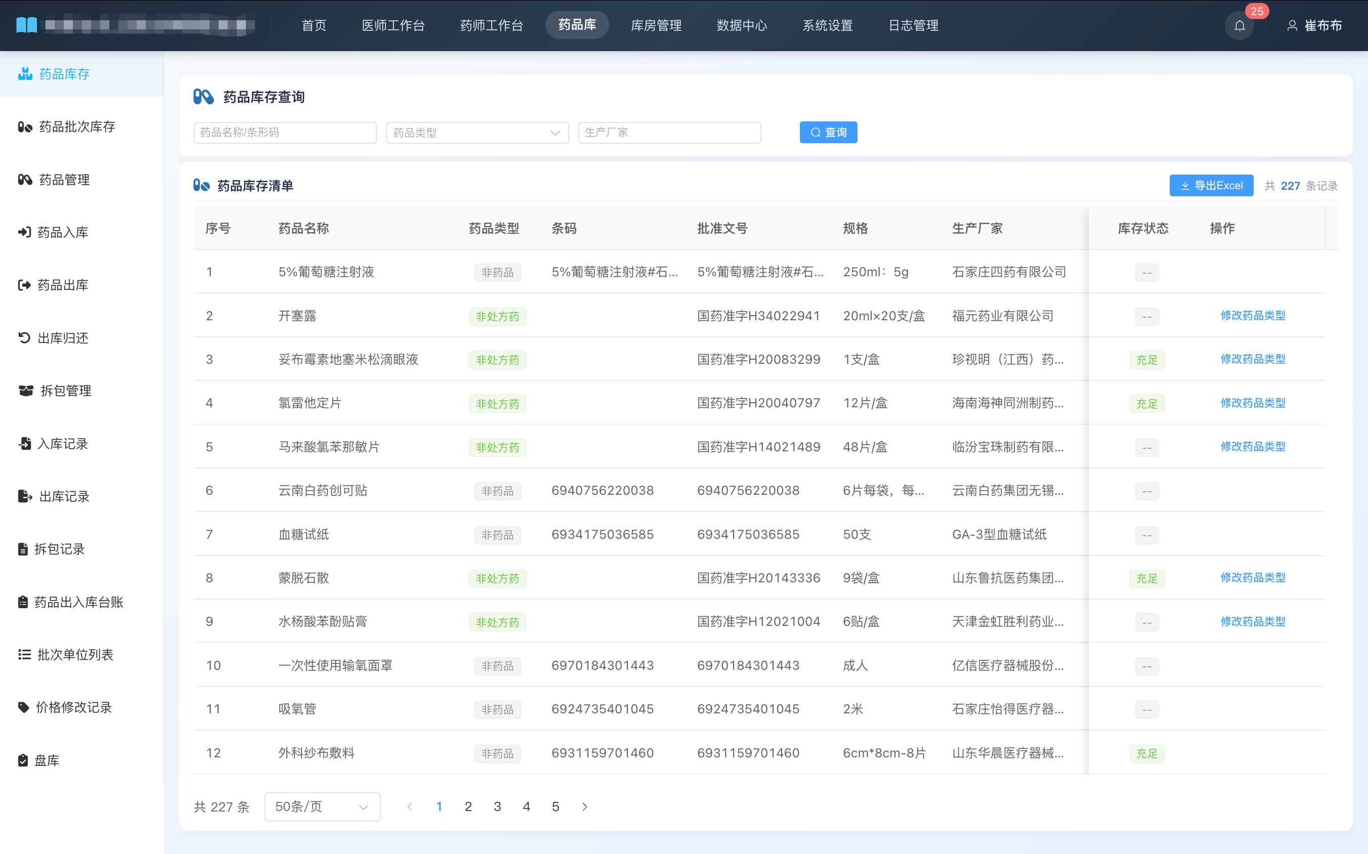Click the previous page left chevron
The image size is (1368, 854).
410,806
